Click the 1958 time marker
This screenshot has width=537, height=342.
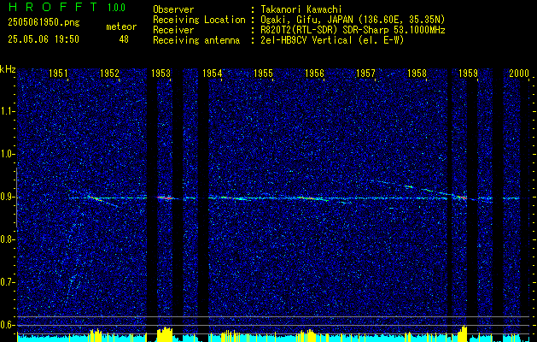coord(417,73)
